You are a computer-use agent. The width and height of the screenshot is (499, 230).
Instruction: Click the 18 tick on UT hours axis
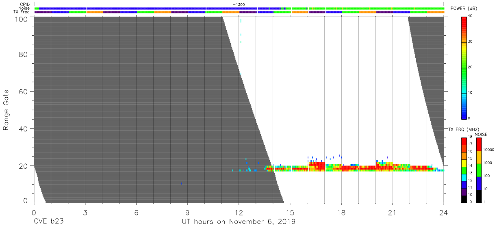click(341, 212)
